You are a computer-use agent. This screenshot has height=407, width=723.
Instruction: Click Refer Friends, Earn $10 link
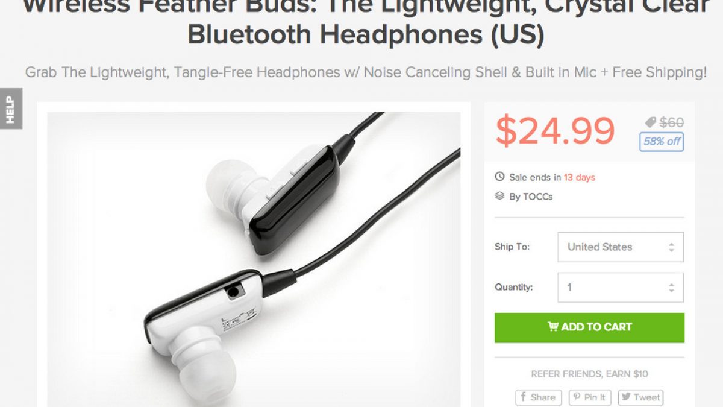tap(589, 374)
